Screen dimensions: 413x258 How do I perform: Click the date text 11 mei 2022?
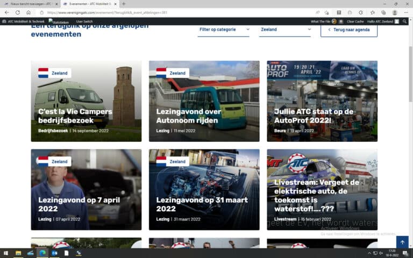(184, 131)
